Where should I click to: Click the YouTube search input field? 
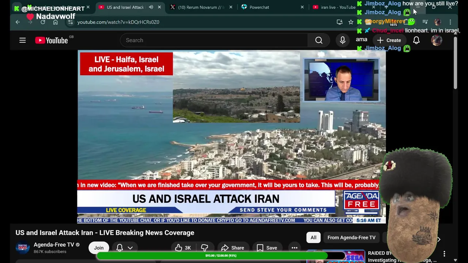coord(214,40)
